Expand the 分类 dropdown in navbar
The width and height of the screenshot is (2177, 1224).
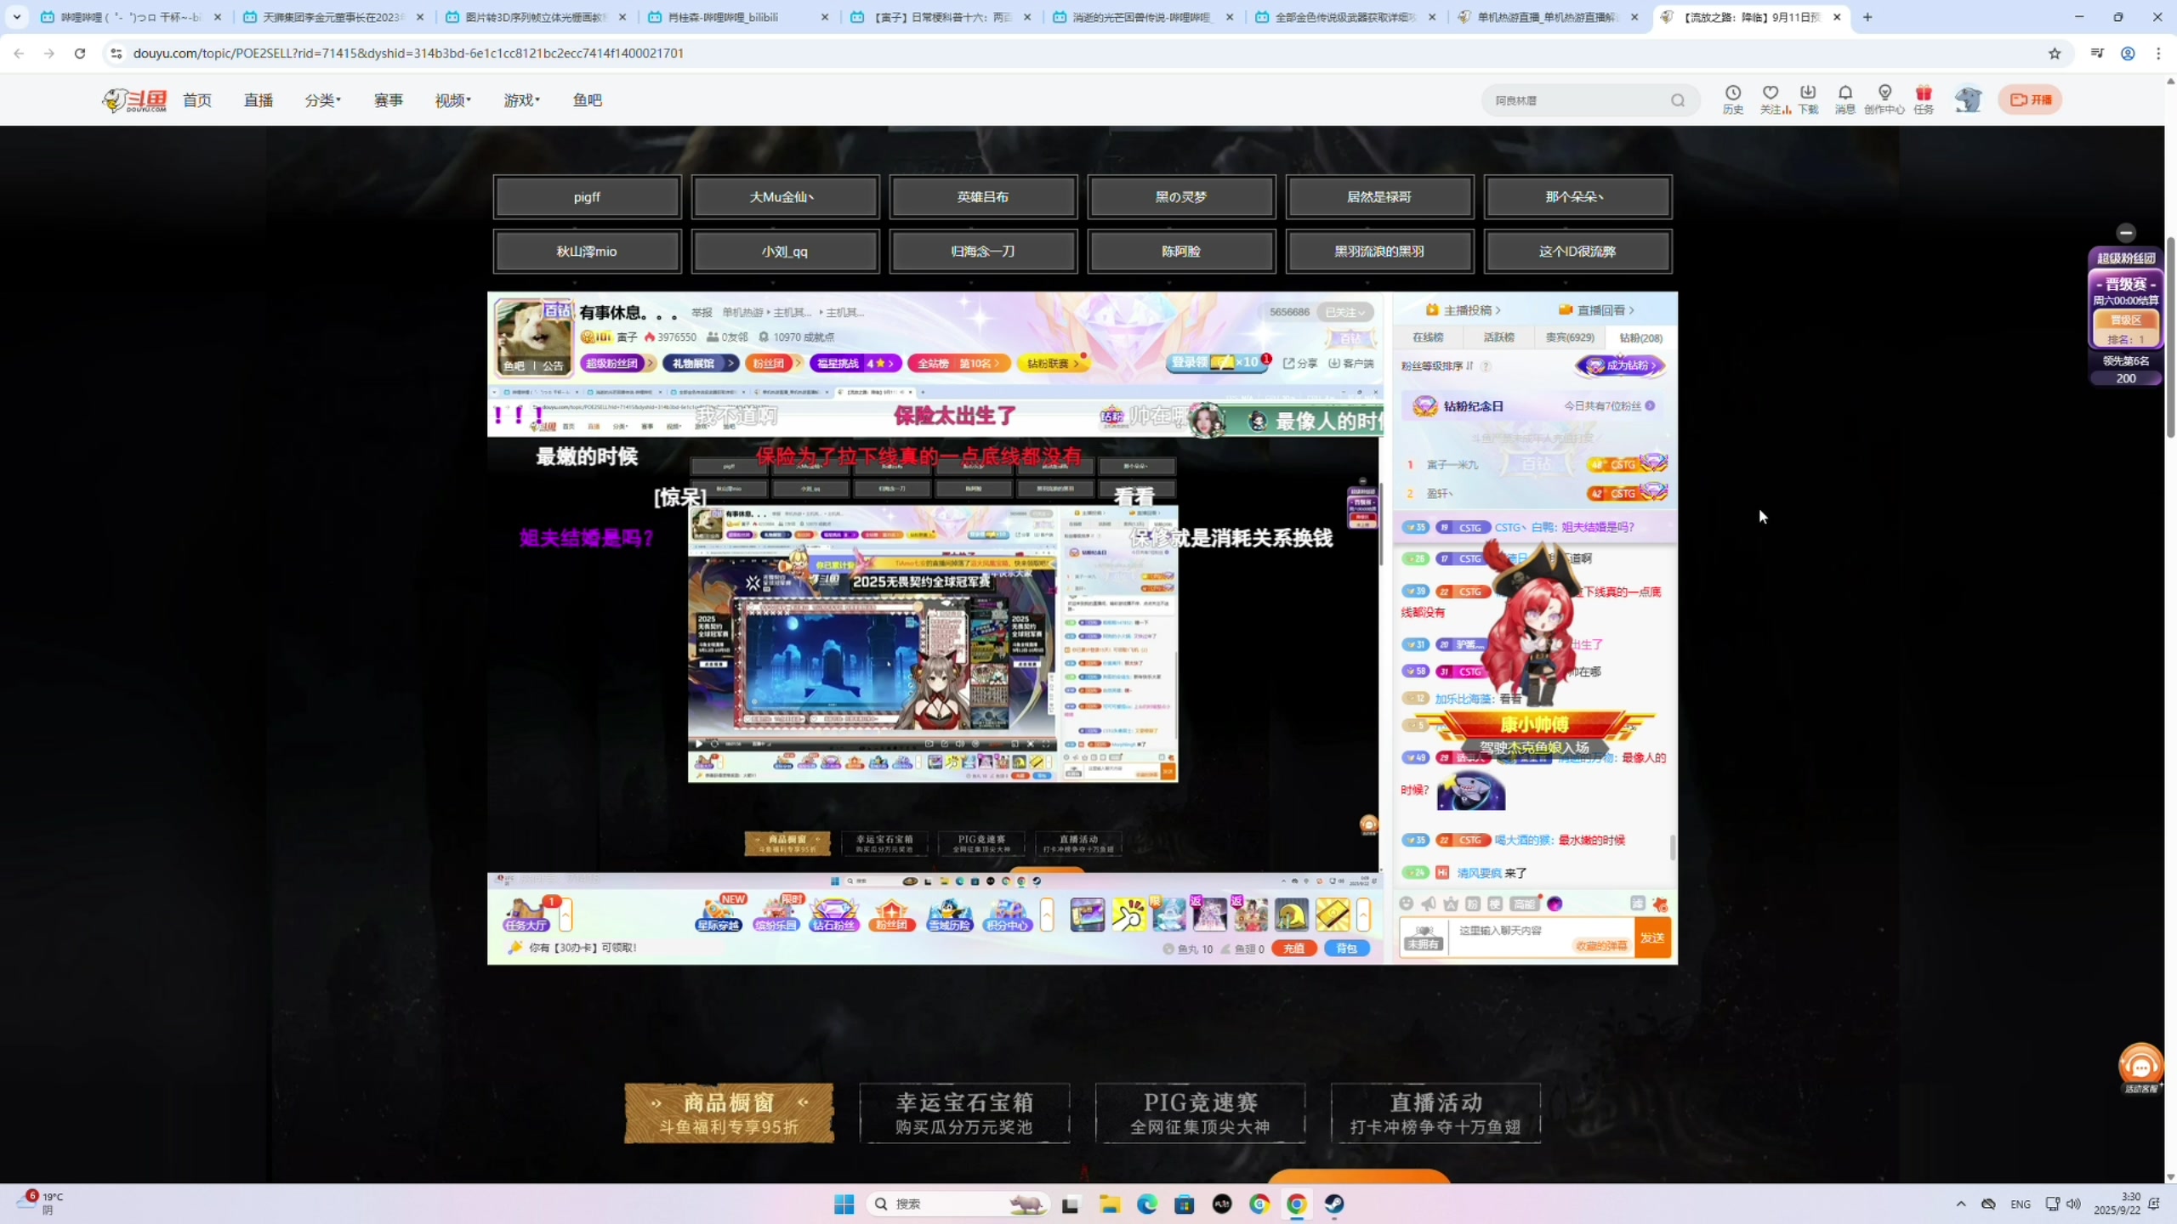[x=322, y=100]
